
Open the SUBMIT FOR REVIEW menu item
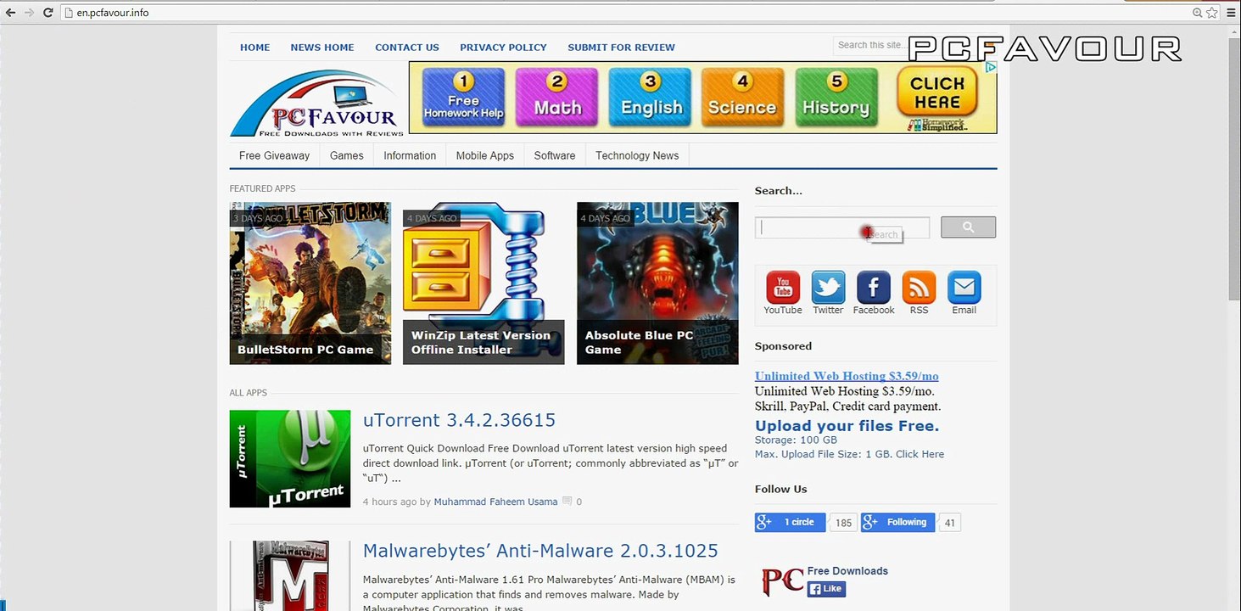[x=622, y=48]
